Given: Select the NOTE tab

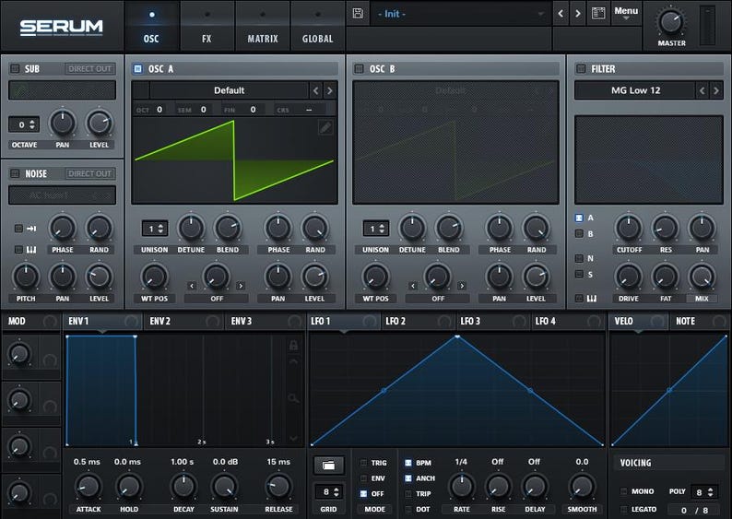Looking at the screenshot, I should point(700,321).
